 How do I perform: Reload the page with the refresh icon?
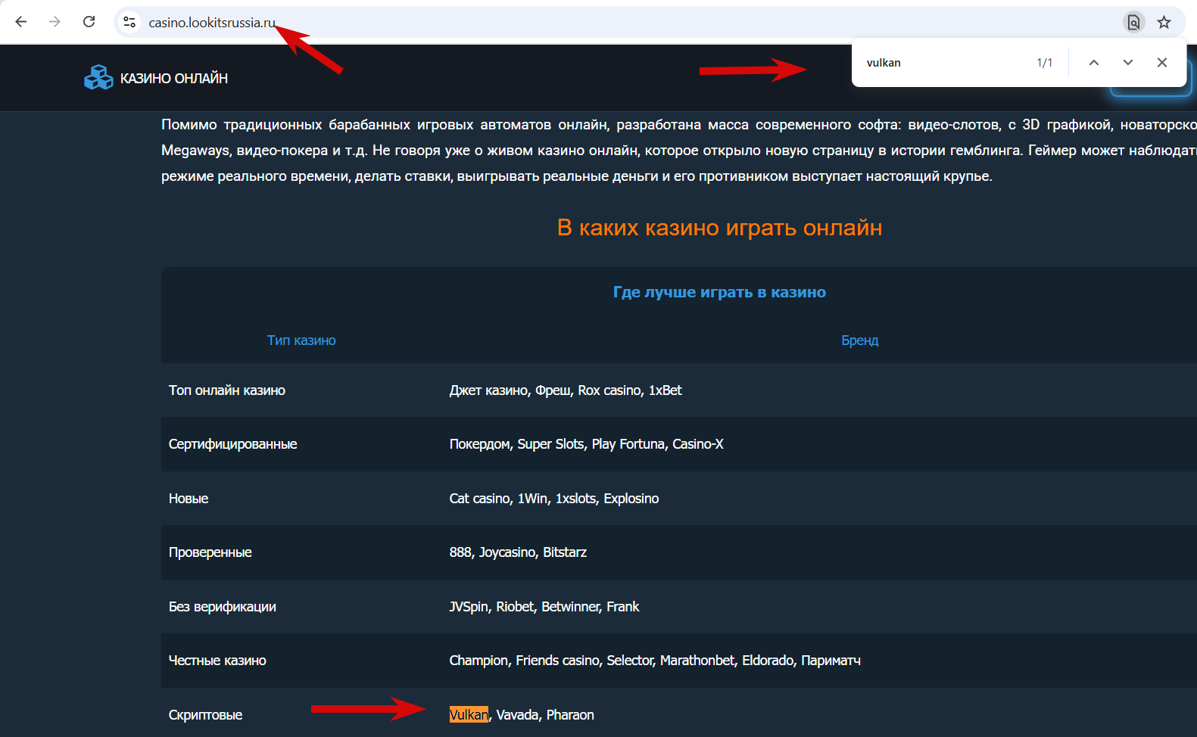tap(89, 22)
